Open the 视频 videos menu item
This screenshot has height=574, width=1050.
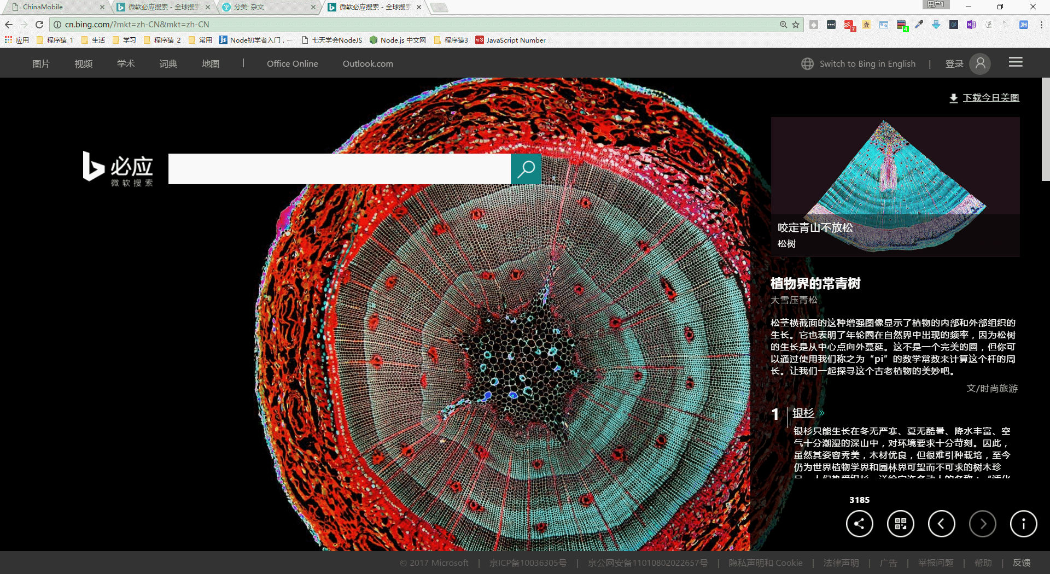coord(83,64)
